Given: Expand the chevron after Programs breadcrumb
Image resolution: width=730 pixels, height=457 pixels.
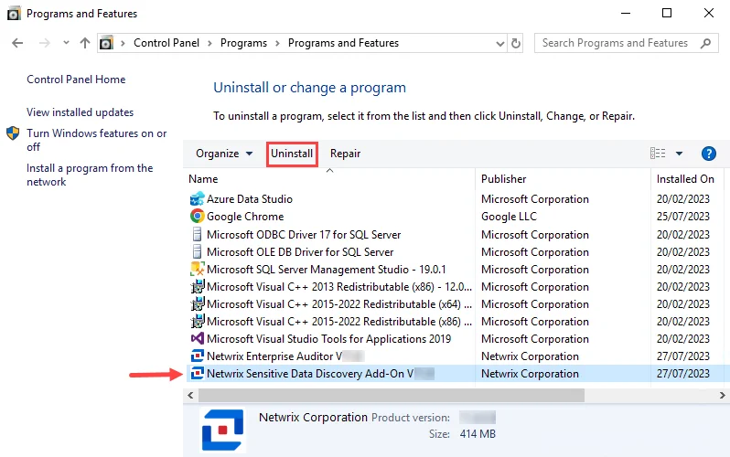Looking at the screenshot, I should (277, 43).
